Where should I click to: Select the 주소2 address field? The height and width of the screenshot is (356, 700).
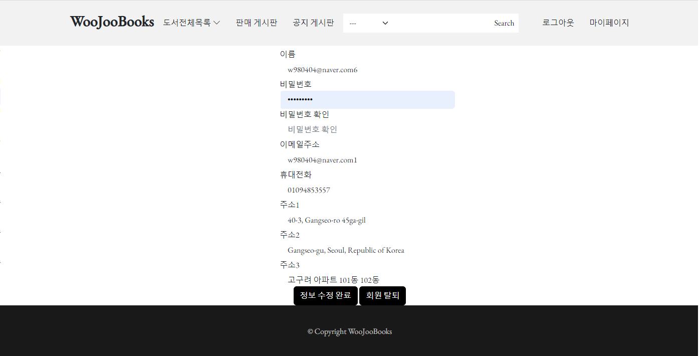click(x=368, y=250)
